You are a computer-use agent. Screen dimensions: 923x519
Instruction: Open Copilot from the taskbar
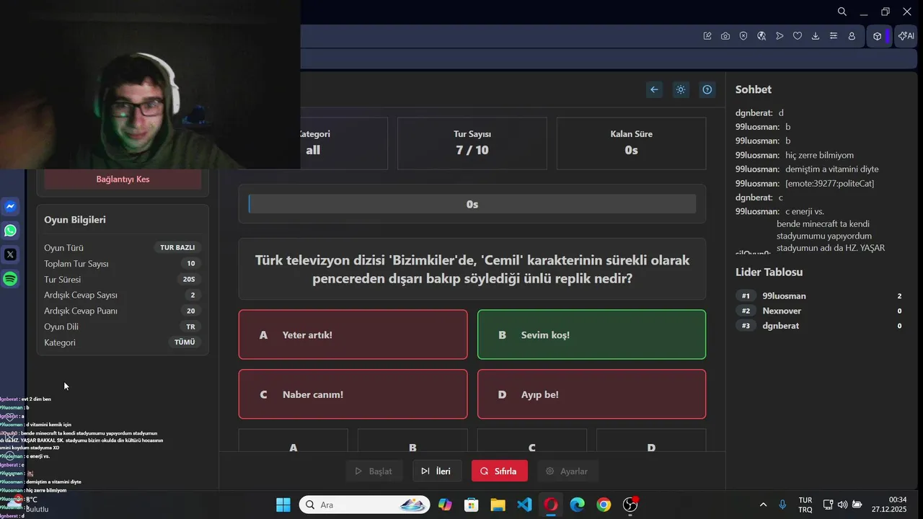[445, 505]
